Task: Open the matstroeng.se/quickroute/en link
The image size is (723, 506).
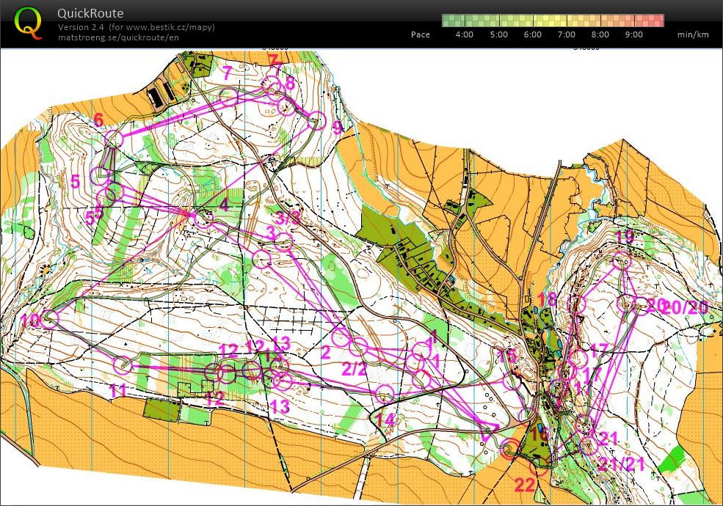Action: pyautogui.click(x=118, y=37)
